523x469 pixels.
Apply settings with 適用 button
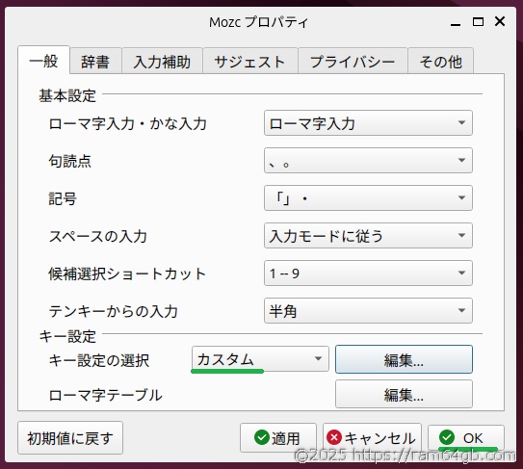click(277, 437)
